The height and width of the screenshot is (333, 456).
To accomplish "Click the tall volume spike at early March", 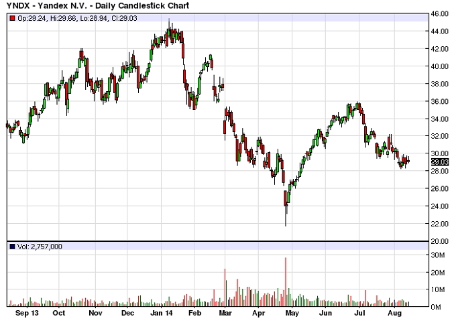I will click(x=225, y=287).
